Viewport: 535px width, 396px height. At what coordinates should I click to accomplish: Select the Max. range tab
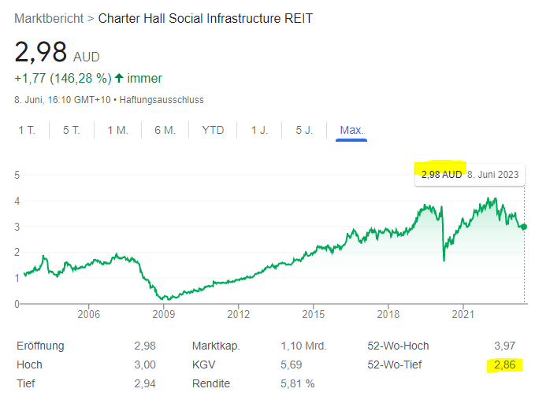click(351, 130)
